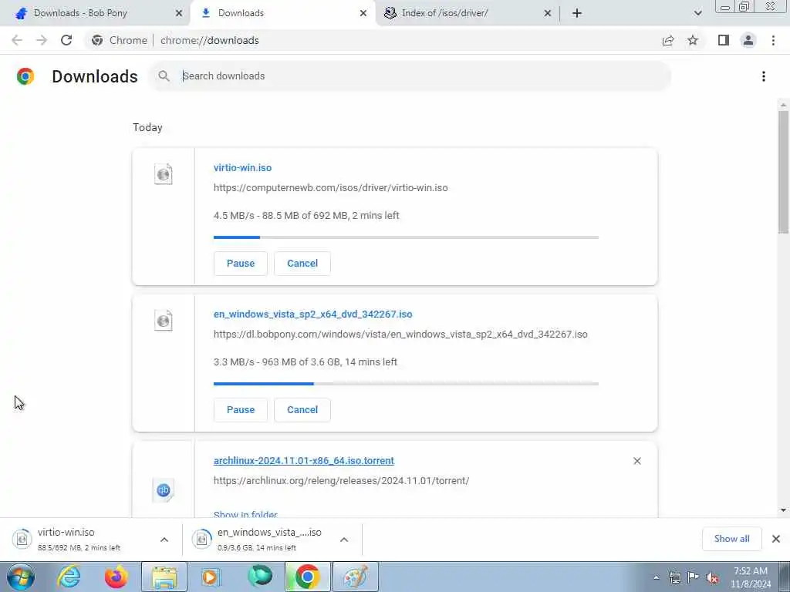
Task: Click the virtio-win.iso shelf item
Action: pos(92,540)
